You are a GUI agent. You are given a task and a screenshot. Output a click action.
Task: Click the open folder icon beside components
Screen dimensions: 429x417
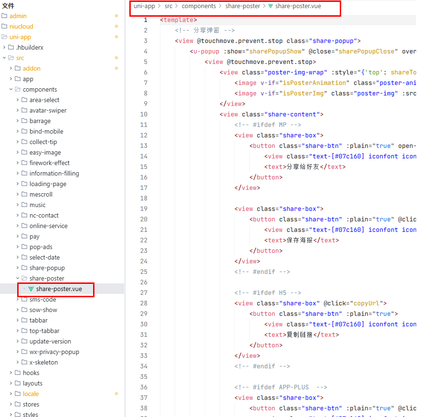pyautogui.click(x=18, y=89)
